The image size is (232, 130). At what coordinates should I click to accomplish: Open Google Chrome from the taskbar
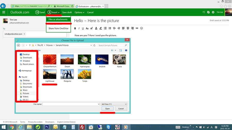12,127
